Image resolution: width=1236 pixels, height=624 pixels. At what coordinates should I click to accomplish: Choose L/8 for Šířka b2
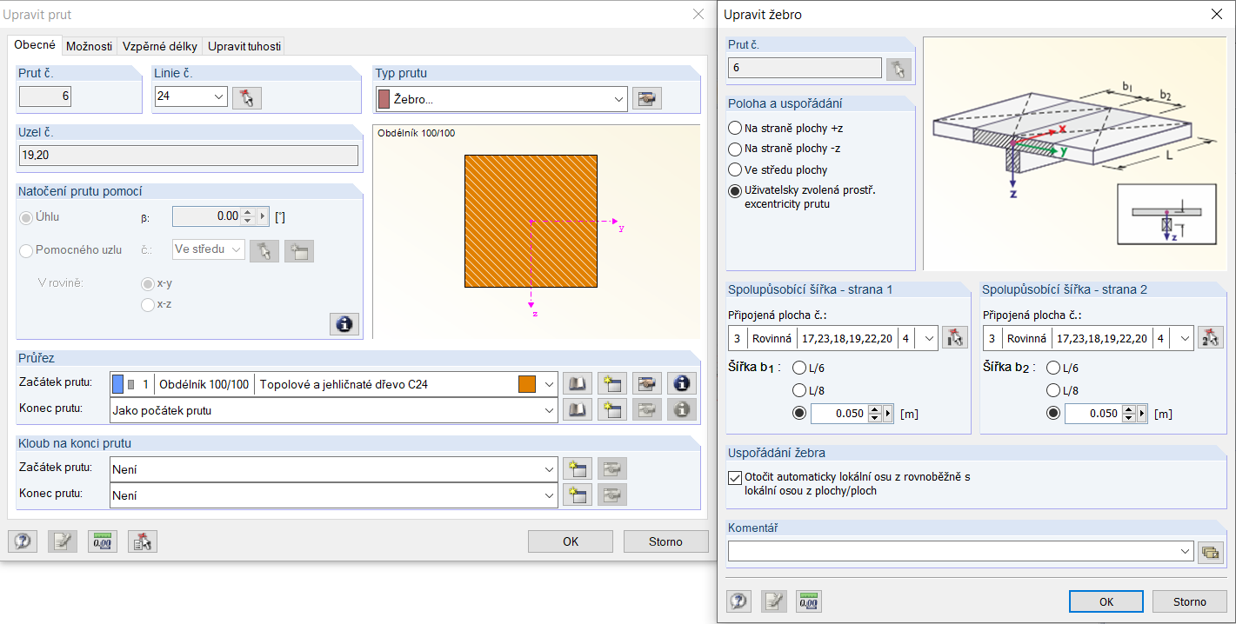pyautogui.click(x=1053, y=391)
